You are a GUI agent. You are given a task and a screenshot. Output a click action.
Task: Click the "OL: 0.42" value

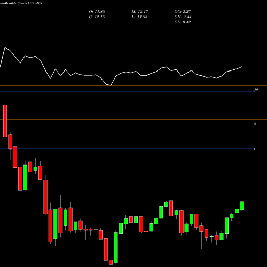click(x=183, y=22)
